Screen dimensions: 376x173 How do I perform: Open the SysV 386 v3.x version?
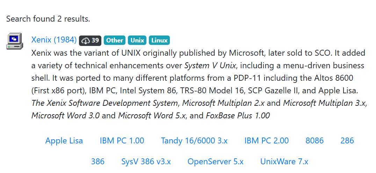146,162
